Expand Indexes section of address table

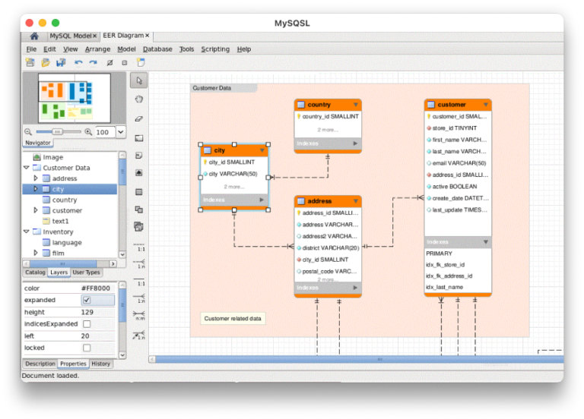[x=355, y=288]
